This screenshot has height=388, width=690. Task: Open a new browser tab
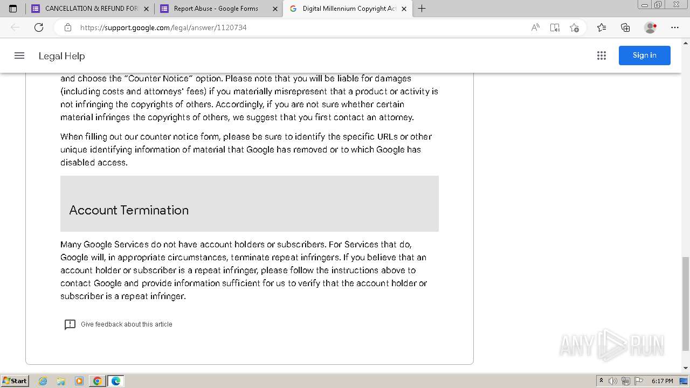pos(422,9)
